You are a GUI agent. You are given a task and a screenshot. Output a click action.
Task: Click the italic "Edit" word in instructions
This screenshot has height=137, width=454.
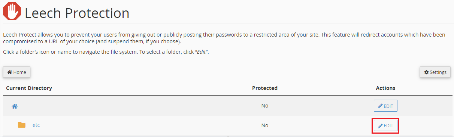(x=202, y=52)
